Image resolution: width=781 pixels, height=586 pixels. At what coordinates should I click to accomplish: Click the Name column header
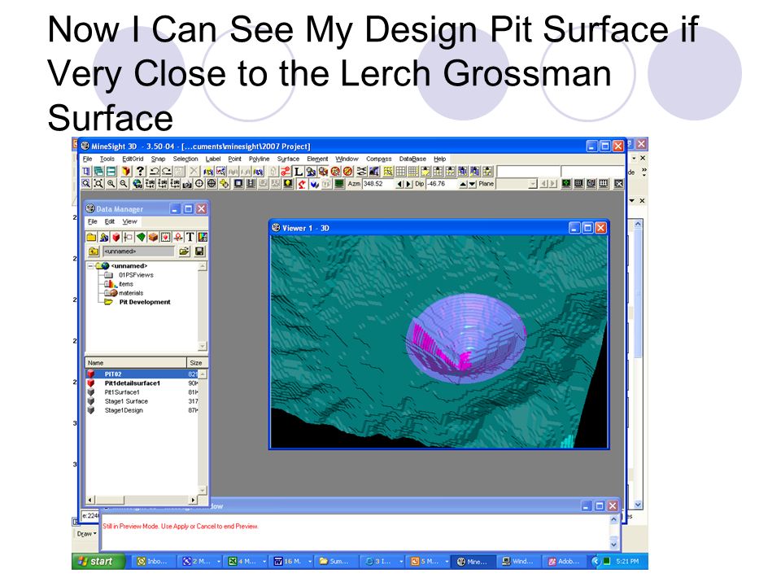tap(136, 363)
